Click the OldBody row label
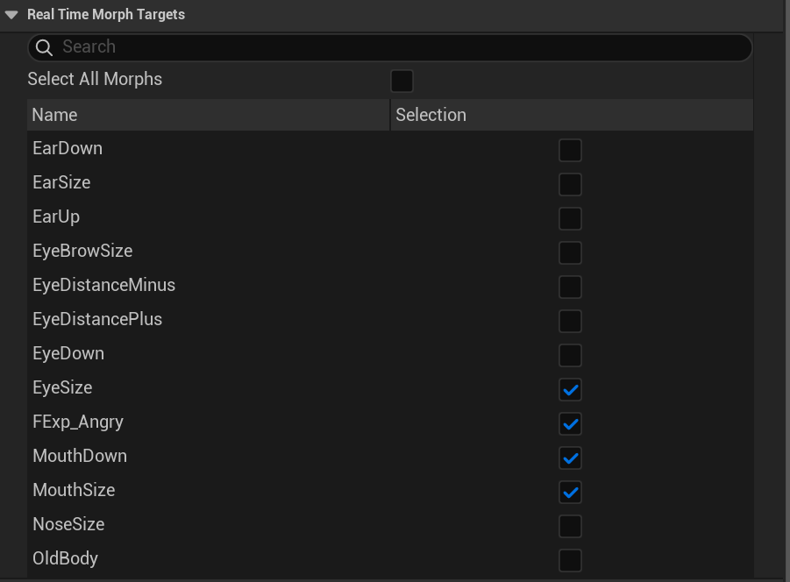Image resolution: width=790 pixels, height=582 pixels. point(66,559)
